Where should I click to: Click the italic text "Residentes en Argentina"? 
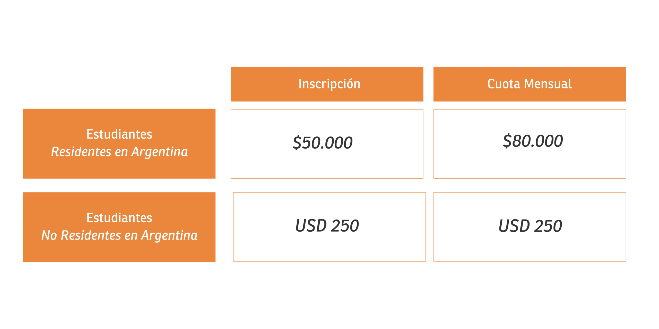119,152
